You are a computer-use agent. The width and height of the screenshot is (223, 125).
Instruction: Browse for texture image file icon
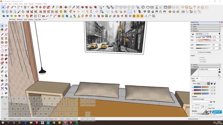(x=212, y=102)
